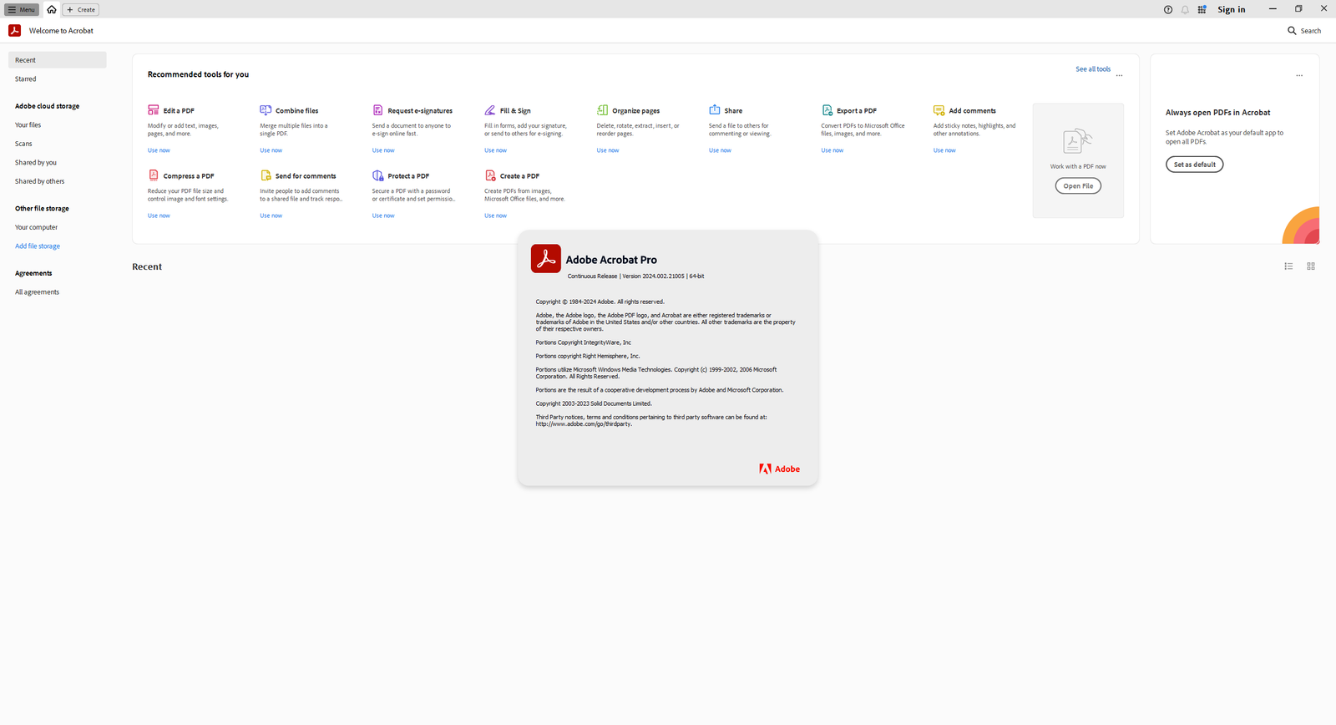Viewport: 1336px width, 725px height.
Task: Click Use now under Send for comments
Action: click(271, 215)
